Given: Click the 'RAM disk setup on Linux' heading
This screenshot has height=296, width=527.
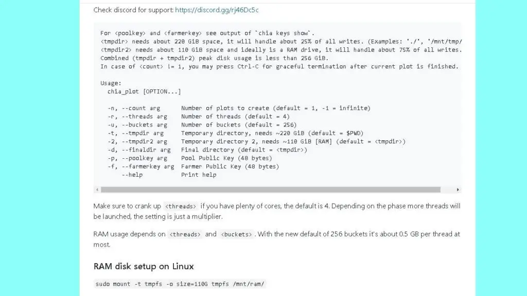Looking at the screenshot, I should tap(144, 266).
